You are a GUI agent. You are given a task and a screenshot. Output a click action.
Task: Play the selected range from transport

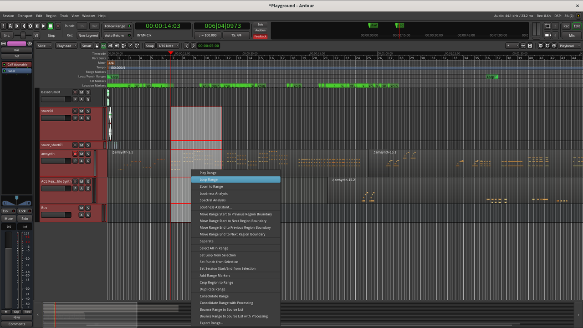(37, 26)
